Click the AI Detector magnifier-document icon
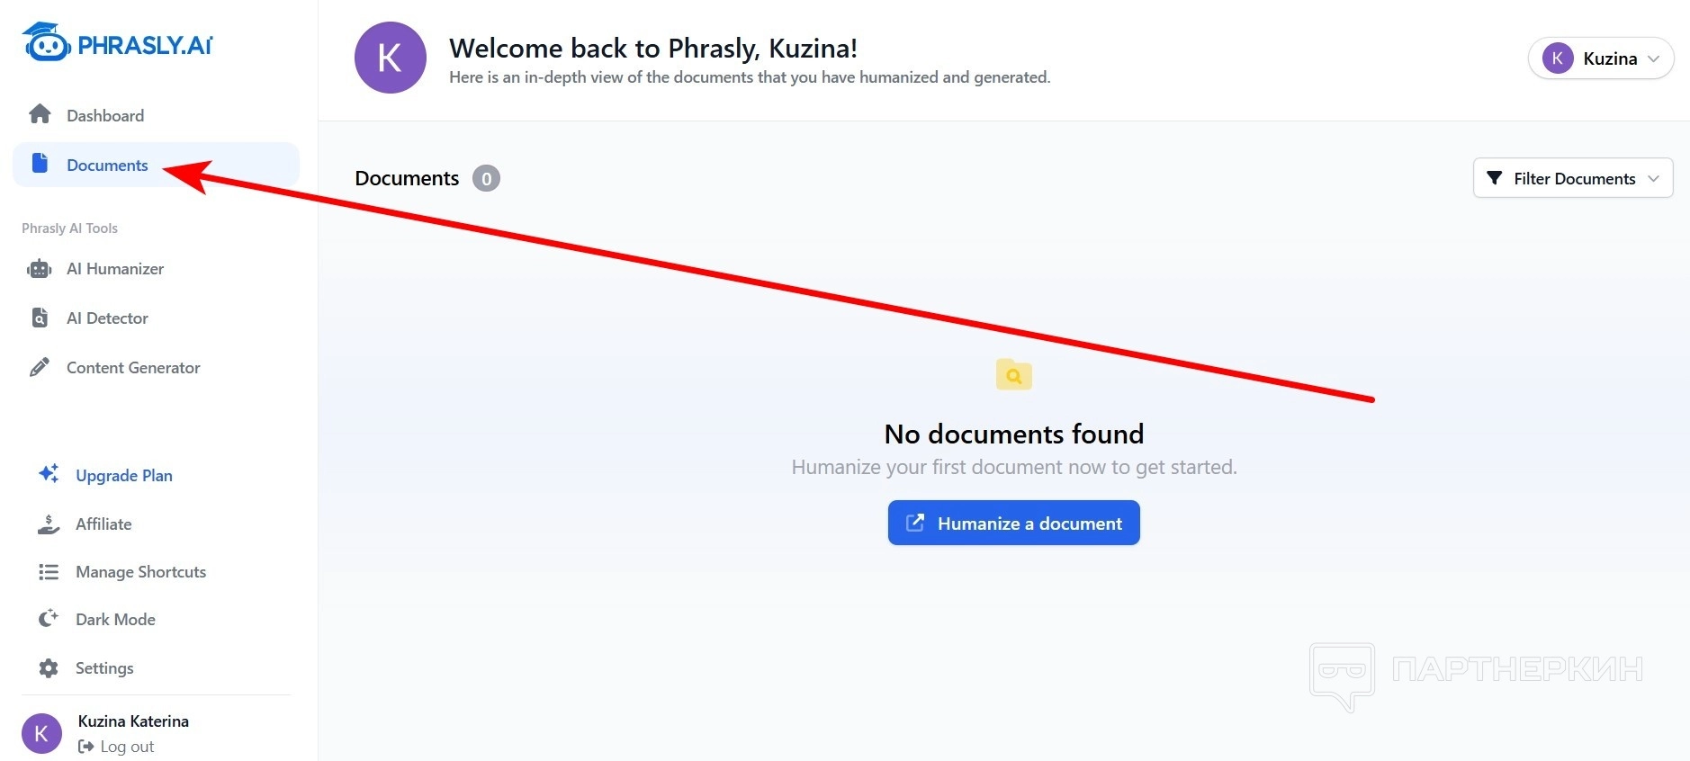This screenshot has width=1690, height=761. 40,318
